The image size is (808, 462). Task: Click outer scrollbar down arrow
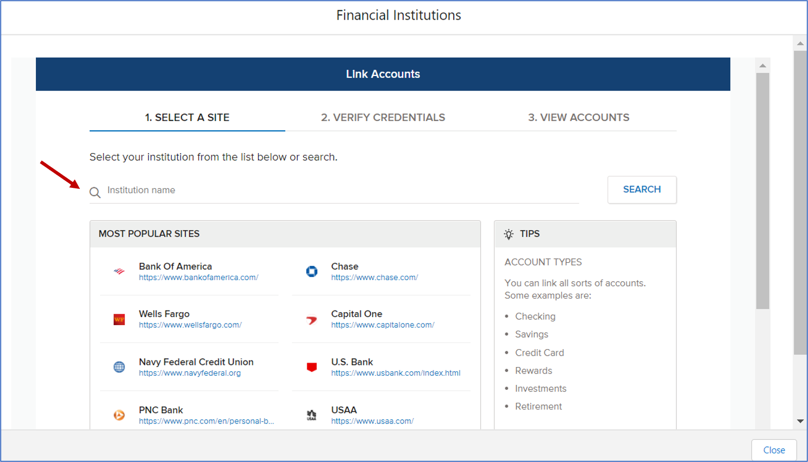point(800,421)
